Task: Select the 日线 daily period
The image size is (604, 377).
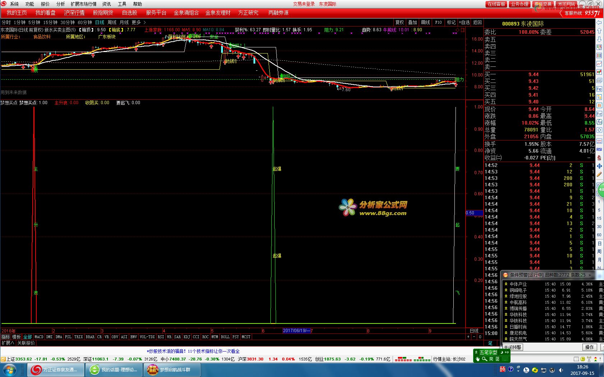Action: [100, 22]
